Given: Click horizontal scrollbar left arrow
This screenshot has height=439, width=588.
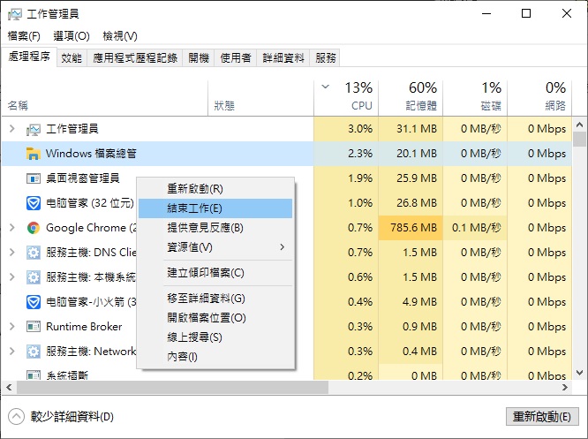Looking at the screenshot, I should tap(9, 387).
